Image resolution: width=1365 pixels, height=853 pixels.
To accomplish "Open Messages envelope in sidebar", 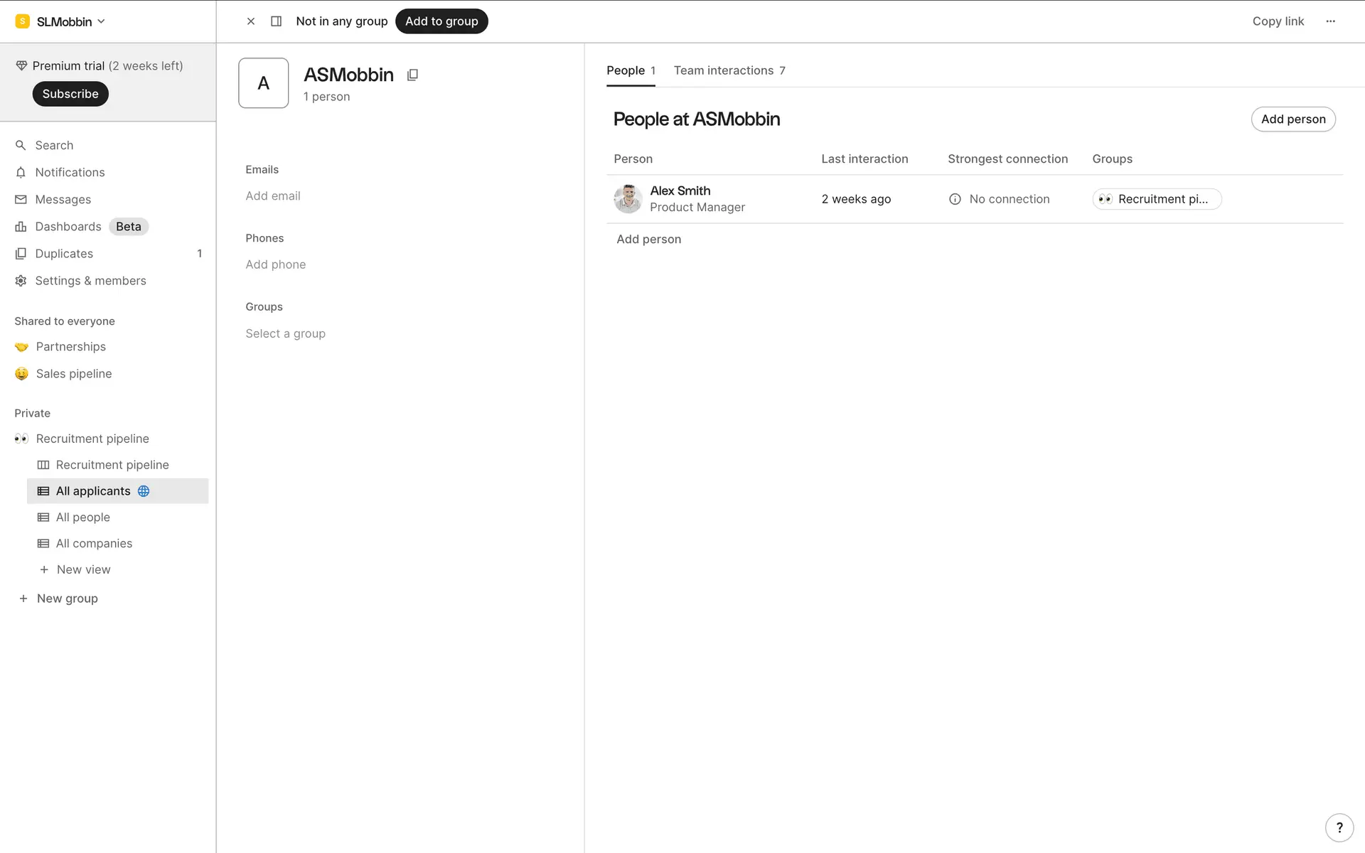I will pos(21,200).
